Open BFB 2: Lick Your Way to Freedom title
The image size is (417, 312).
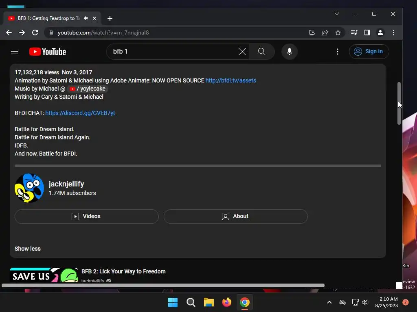click(x=123, y=271)
